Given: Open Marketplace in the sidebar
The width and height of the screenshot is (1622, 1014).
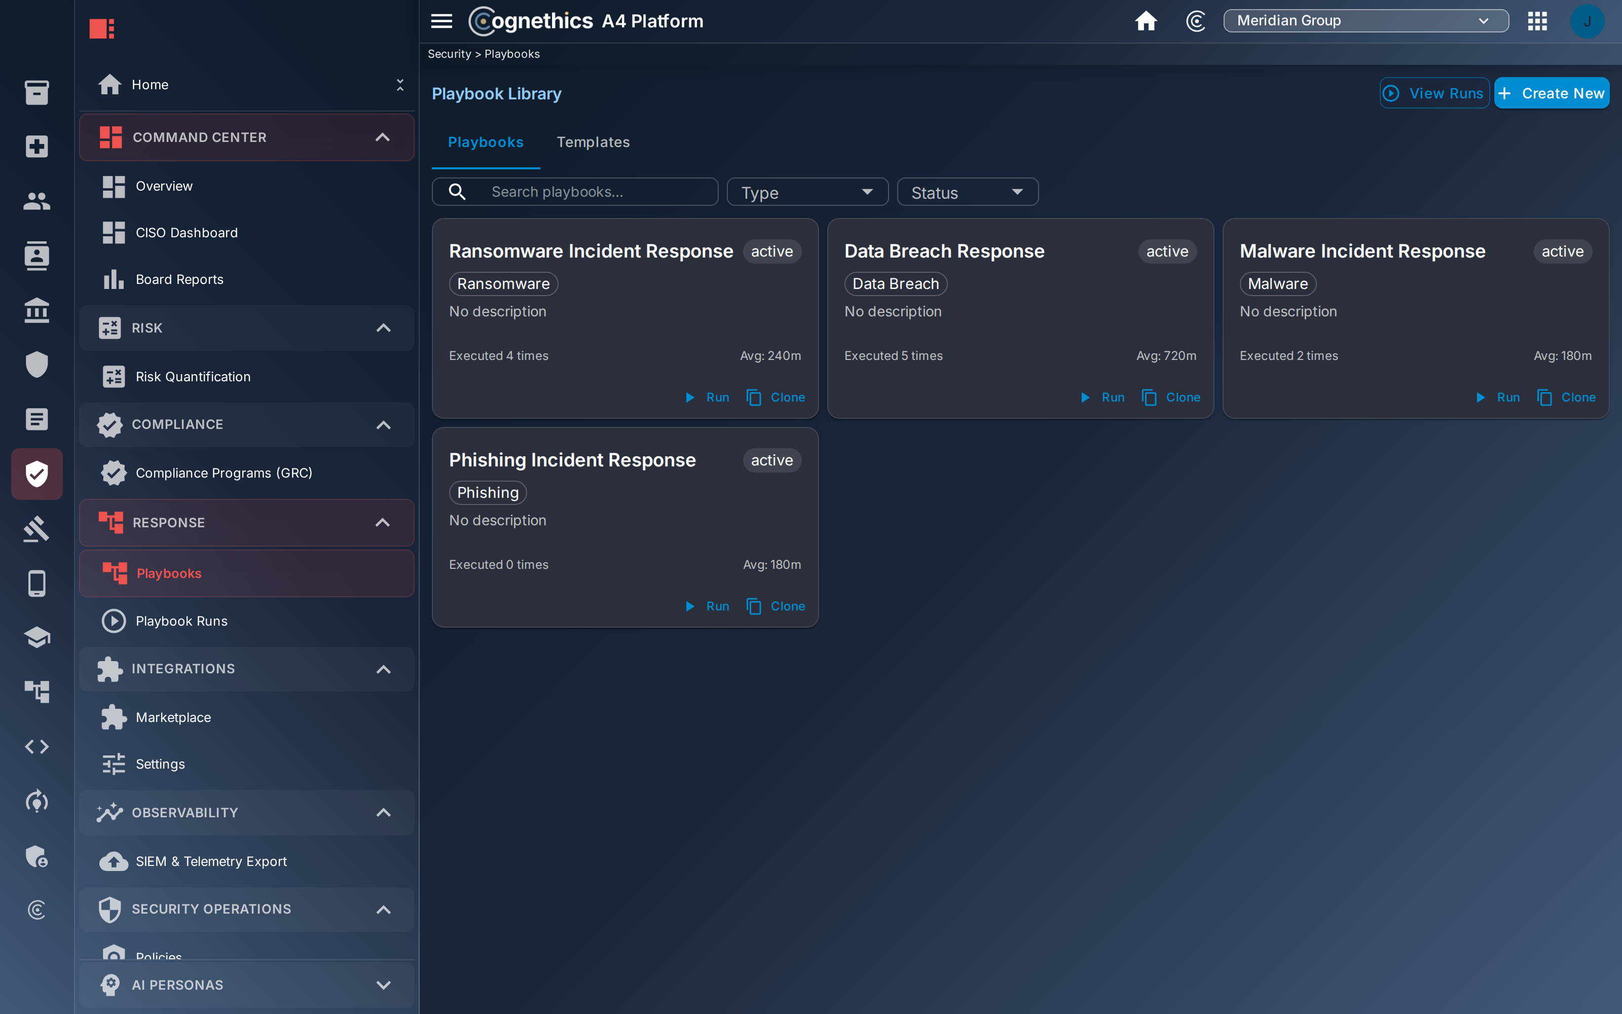Looking at the screenshot, I should pyautogui.click(x=246, y=717).
